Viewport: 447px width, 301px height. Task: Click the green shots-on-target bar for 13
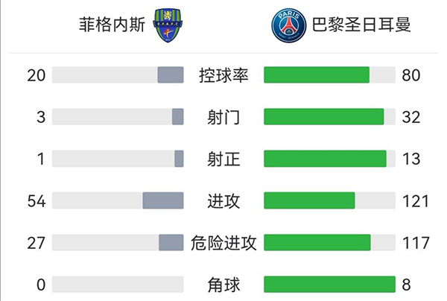coord(325,159)
